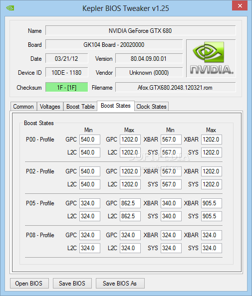The image size is (252, 296).
Task: Edit P02 profile XBAR Max value
Action: click(x=212, y=171)
